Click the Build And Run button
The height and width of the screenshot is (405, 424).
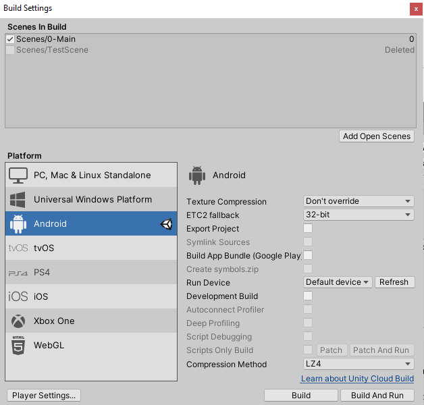pos(377,396)
